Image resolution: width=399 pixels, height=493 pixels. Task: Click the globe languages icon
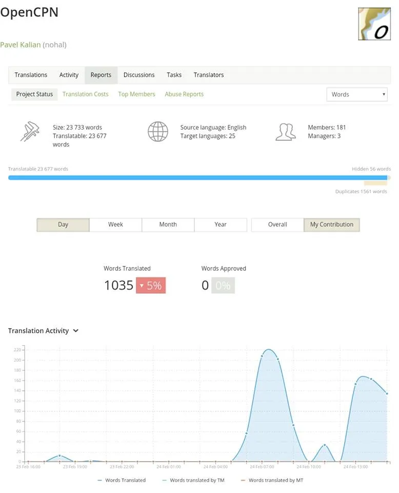[158, 131]
